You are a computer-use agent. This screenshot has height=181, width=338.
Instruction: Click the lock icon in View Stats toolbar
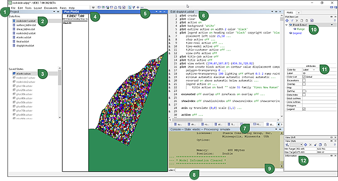315,145
